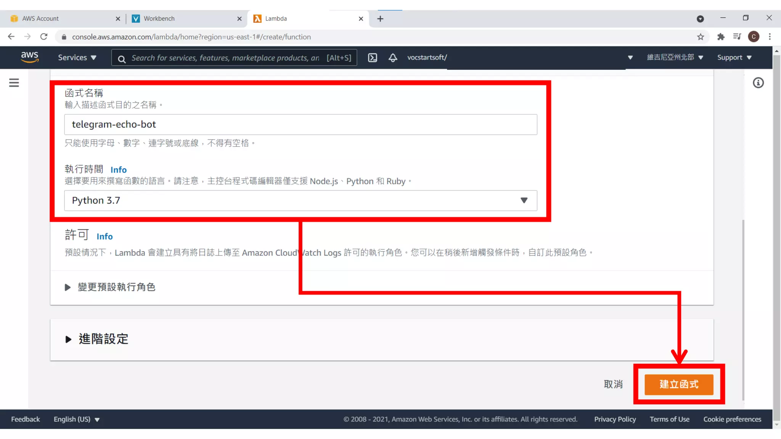Click Info link next to 執行時間
Viewport: 781px width, 439px height.
coord(118,170)
